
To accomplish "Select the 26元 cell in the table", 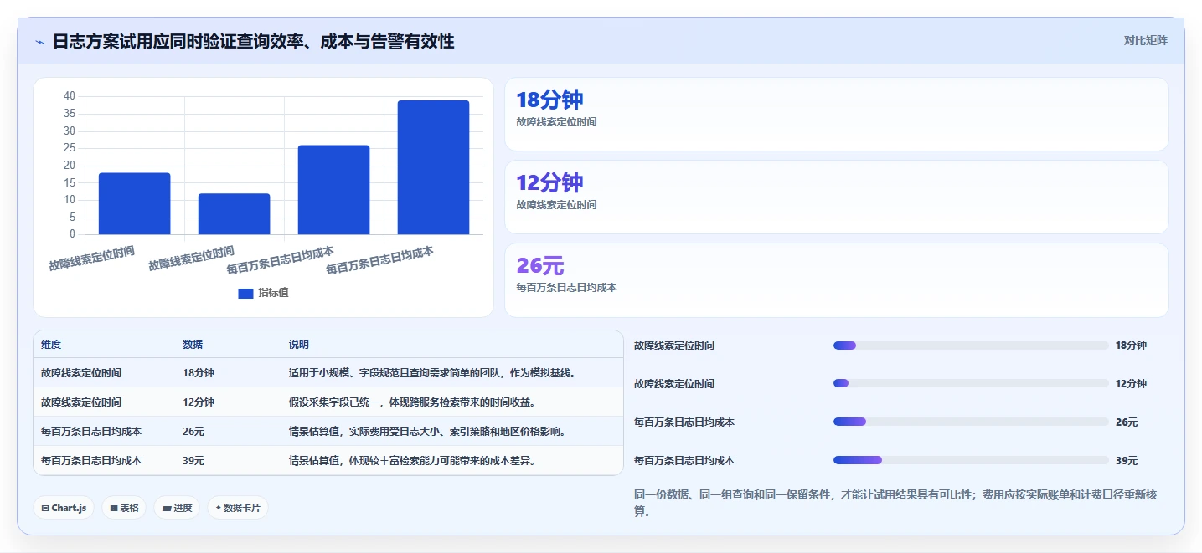I will (x=193, y=432).
